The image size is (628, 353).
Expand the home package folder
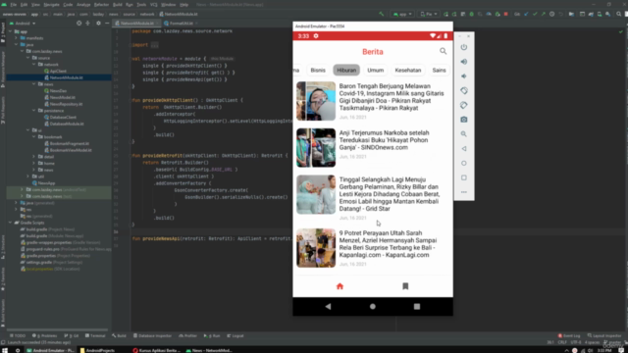(x=34, y=164)
